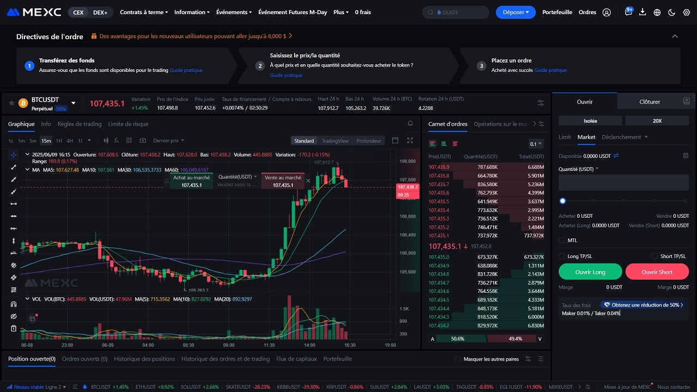Open Quantité (USDT) unit dropdown
Viewport: 697px width, 392px height.
[x=578, y=169]
